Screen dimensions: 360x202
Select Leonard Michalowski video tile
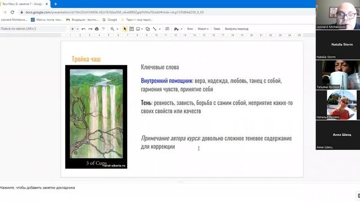(x=337, y=15)
